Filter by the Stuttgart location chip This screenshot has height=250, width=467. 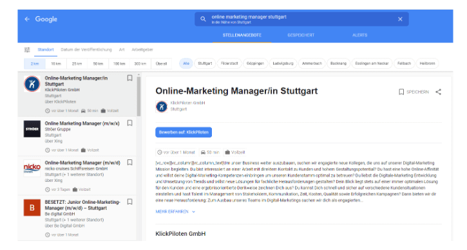[205, 64]
